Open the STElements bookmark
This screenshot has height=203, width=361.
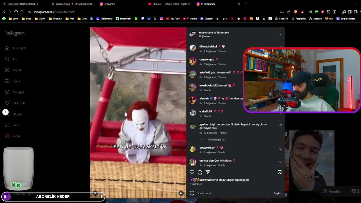104,19
